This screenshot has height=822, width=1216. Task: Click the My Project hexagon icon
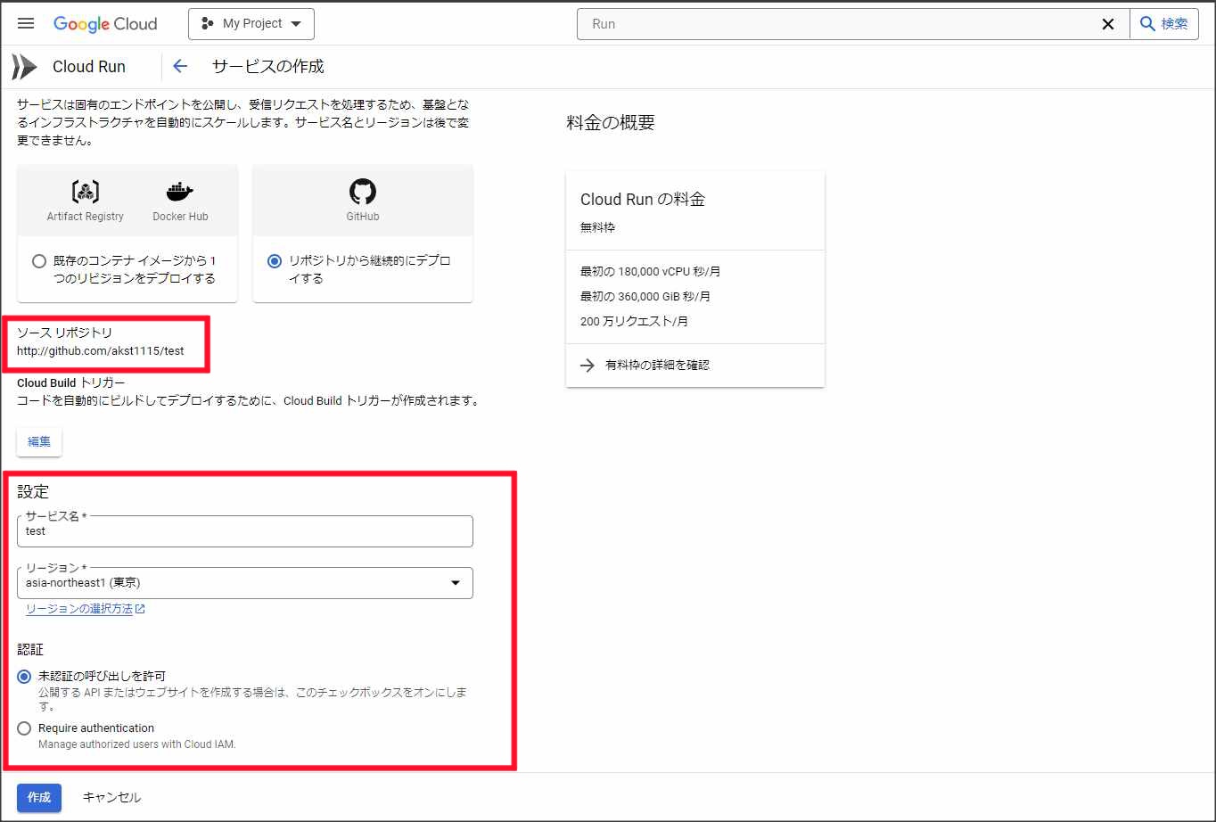tap(208, 24)
